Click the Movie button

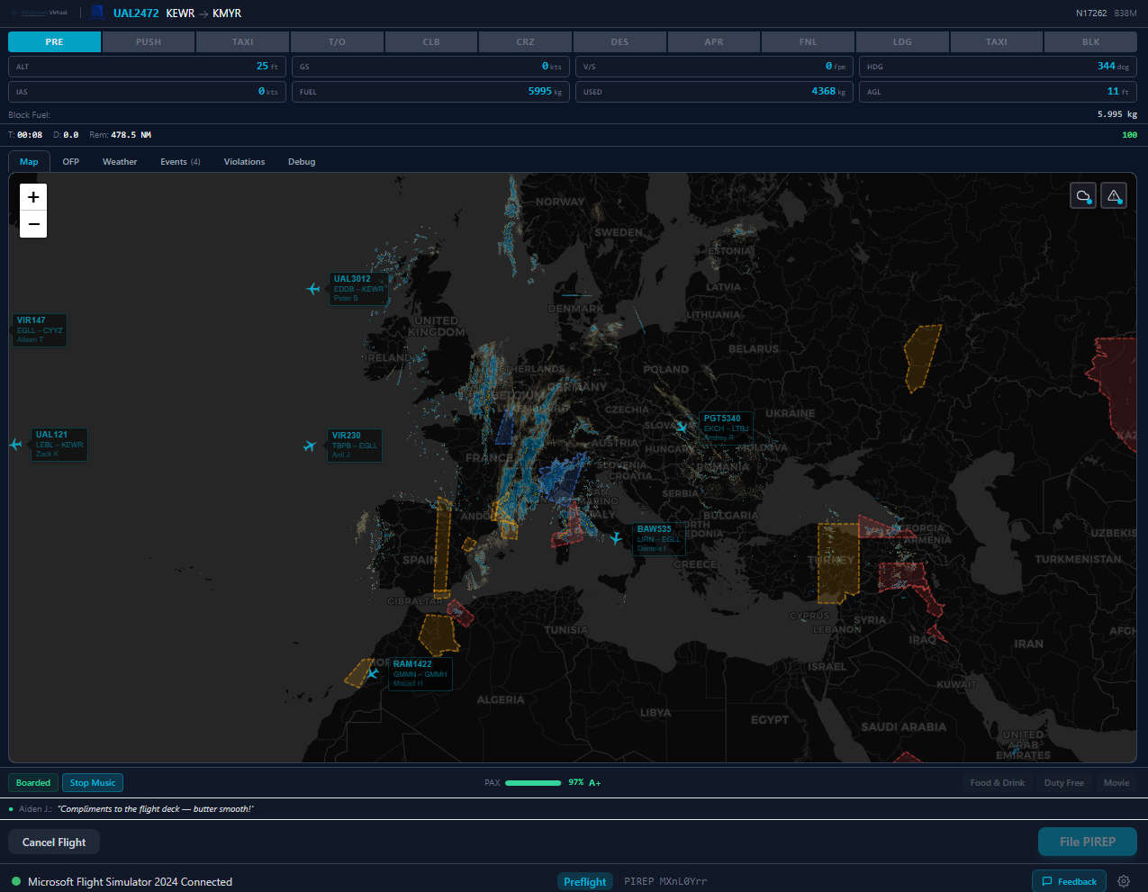pos(1116,783)
